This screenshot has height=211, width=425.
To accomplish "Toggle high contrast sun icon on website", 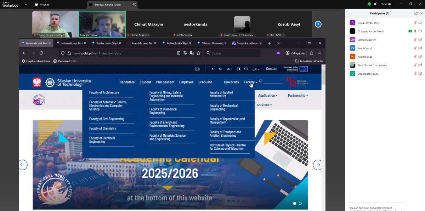I will [239, 69].
